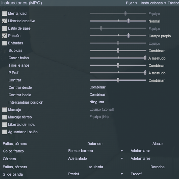This screenshot has height=179, width=179.
Task: Check the Marcaje férreo option
Action: (4, 117)
